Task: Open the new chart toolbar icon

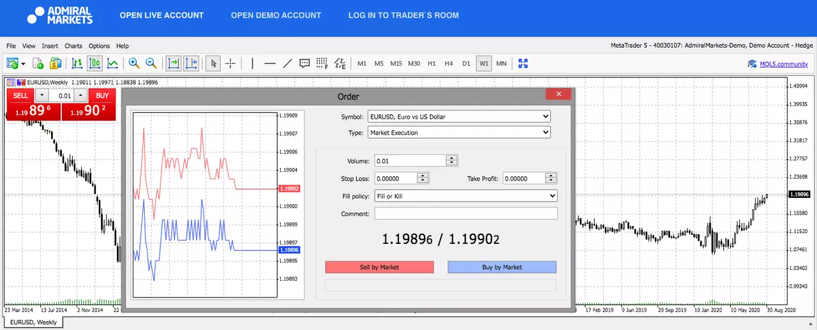Action: [12, 63]
